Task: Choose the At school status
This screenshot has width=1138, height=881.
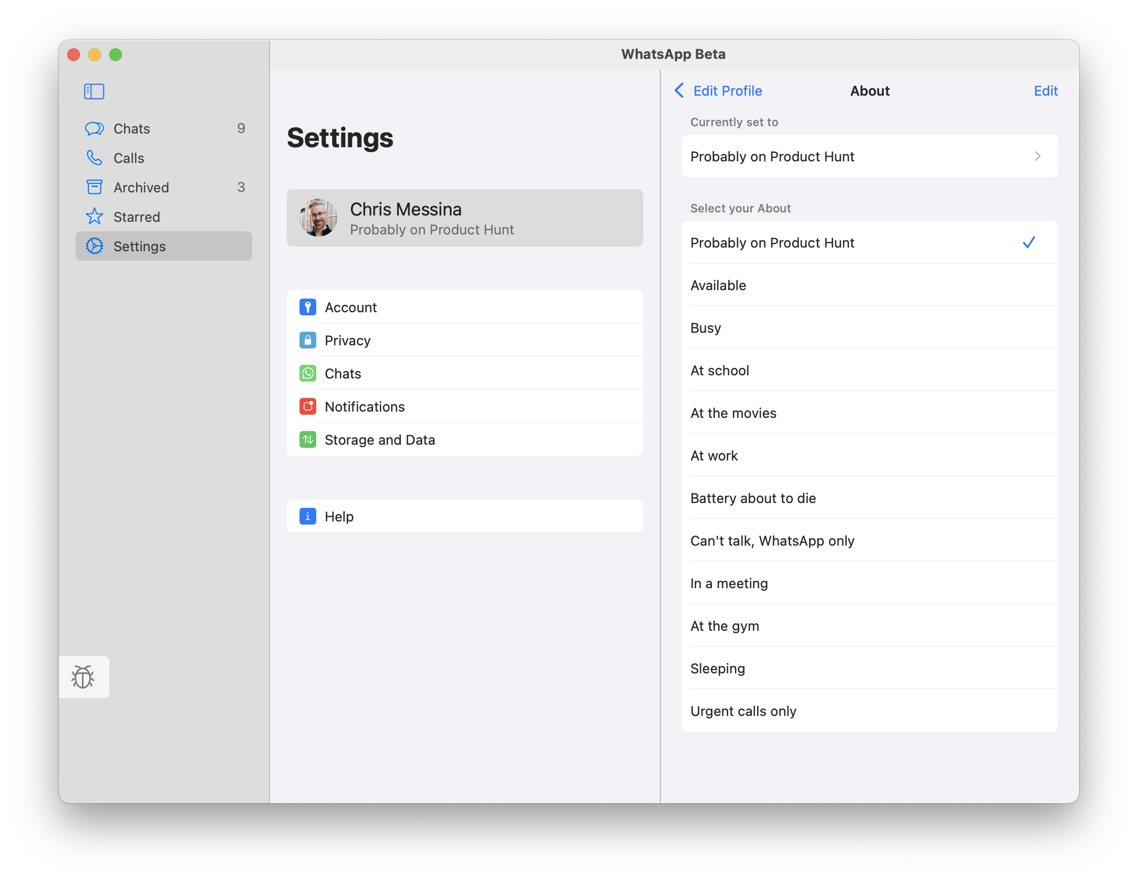Action: coord(870,370)
